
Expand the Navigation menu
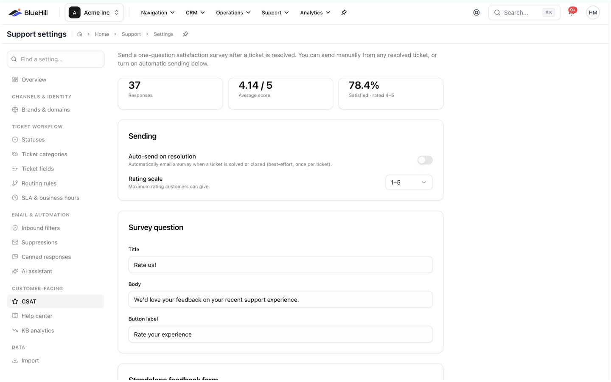pos(158,13)
